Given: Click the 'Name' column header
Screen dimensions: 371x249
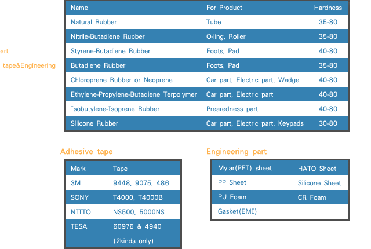Looking at the screenshot, I should pos(79,8).
